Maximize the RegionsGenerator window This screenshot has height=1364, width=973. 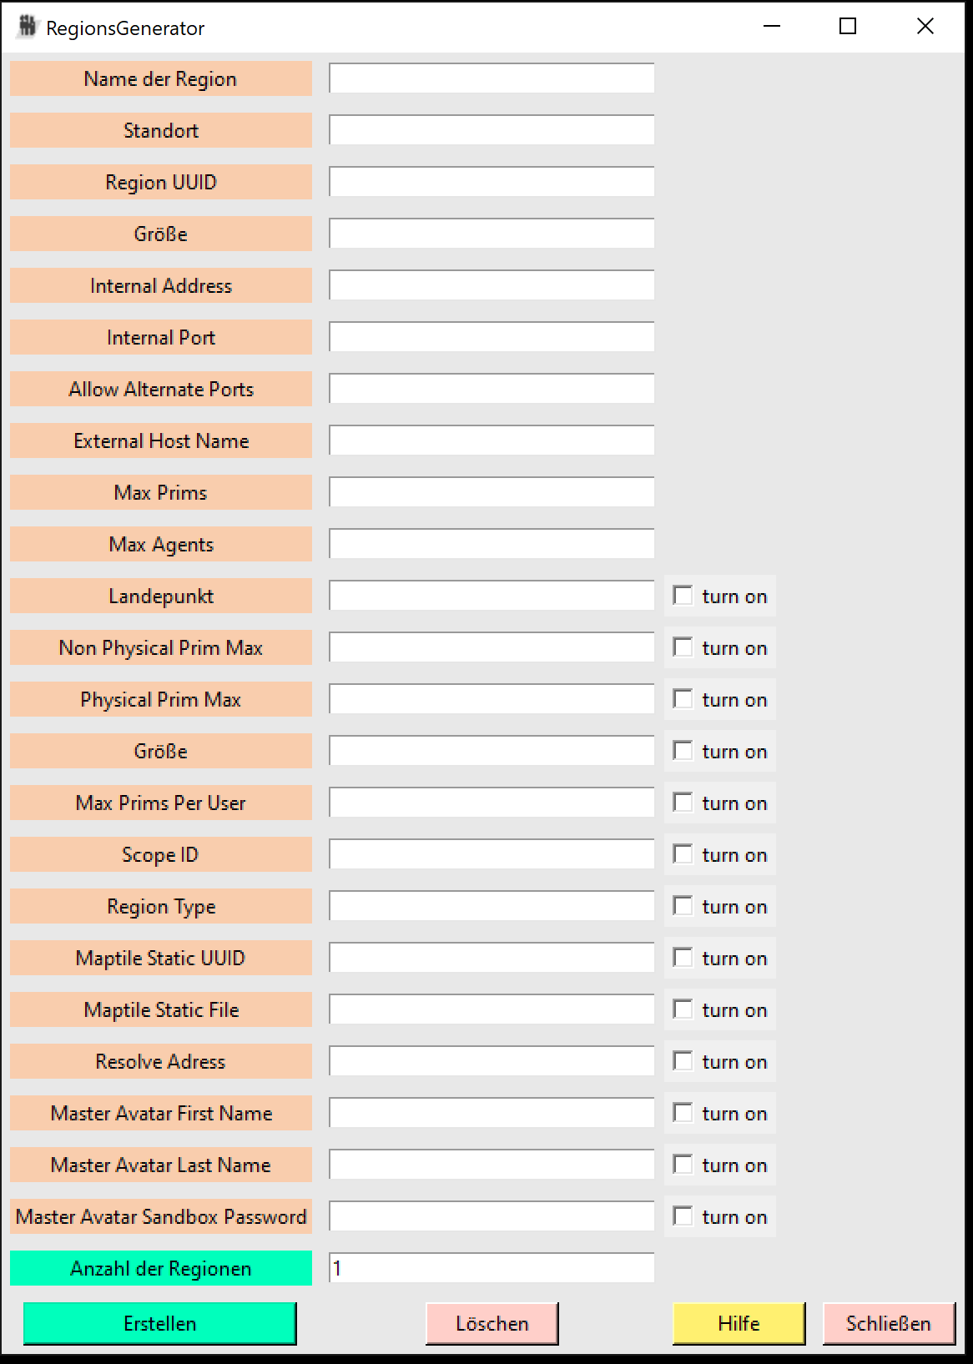coord(848,27)
